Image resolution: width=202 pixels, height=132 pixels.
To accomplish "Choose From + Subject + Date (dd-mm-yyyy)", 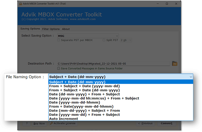I will pos(121,90).
